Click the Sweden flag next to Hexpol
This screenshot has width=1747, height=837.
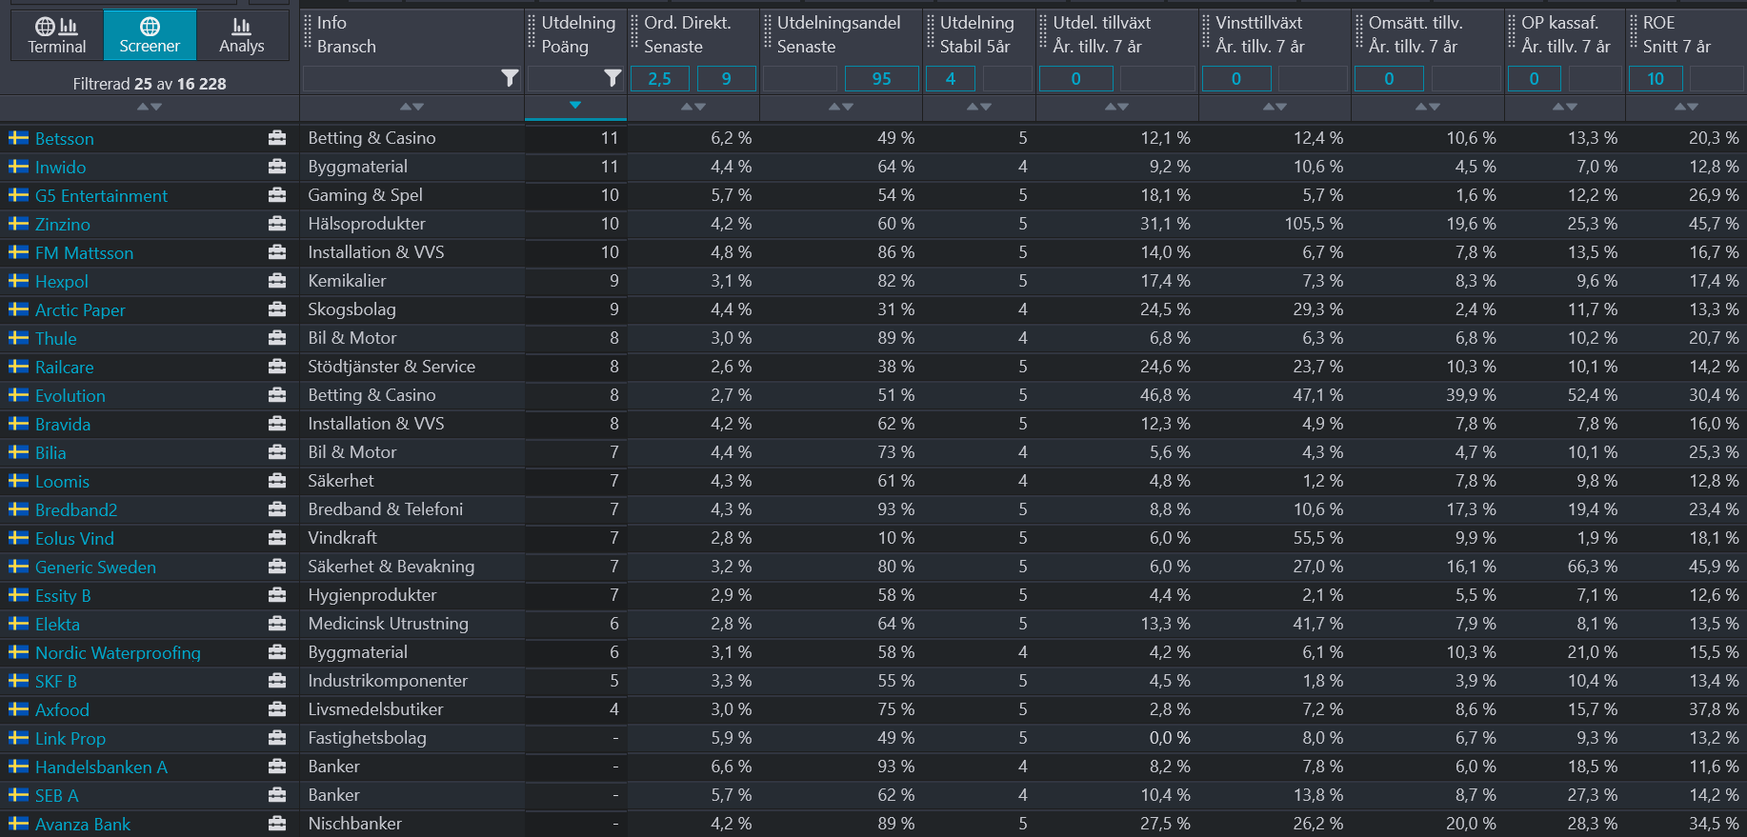tap(18, 281)
